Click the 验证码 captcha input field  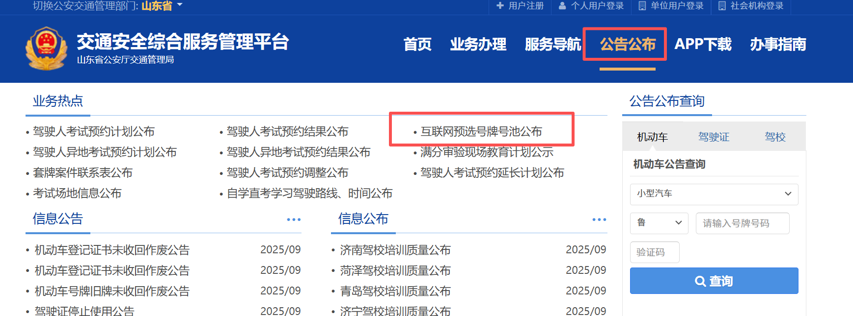click(655, 252)
